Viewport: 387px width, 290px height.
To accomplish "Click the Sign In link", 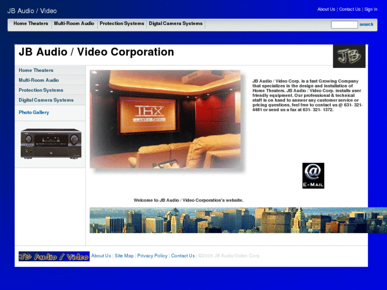I will [x=370, y=10].
